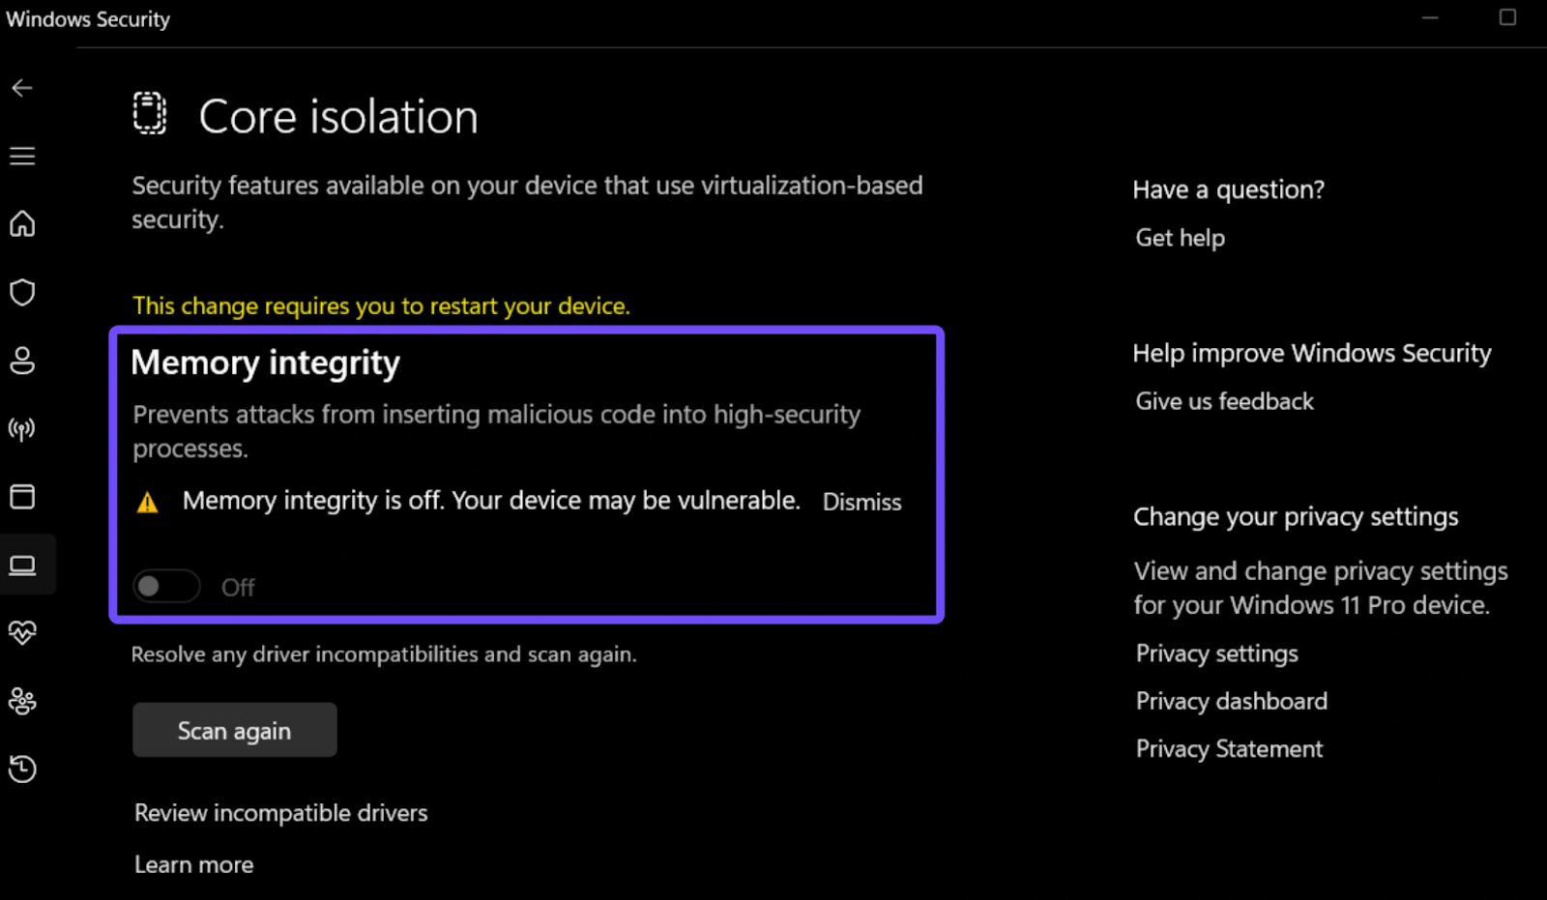Open Family options icon

click(22, 701)
